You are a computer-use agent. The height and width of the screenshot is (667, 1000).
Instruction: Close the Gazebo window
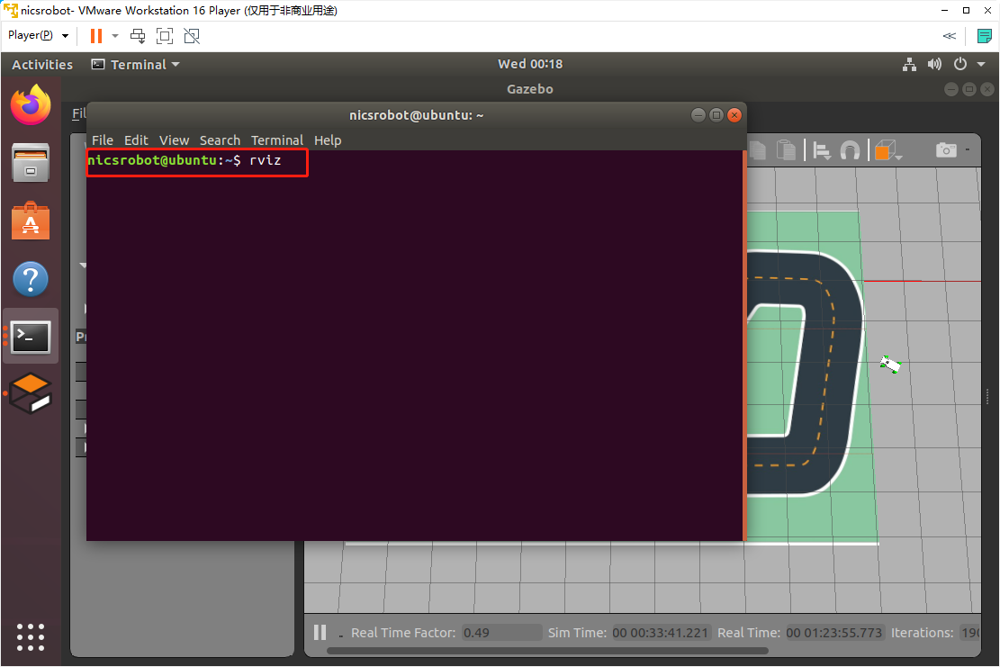tap(987, 89)
